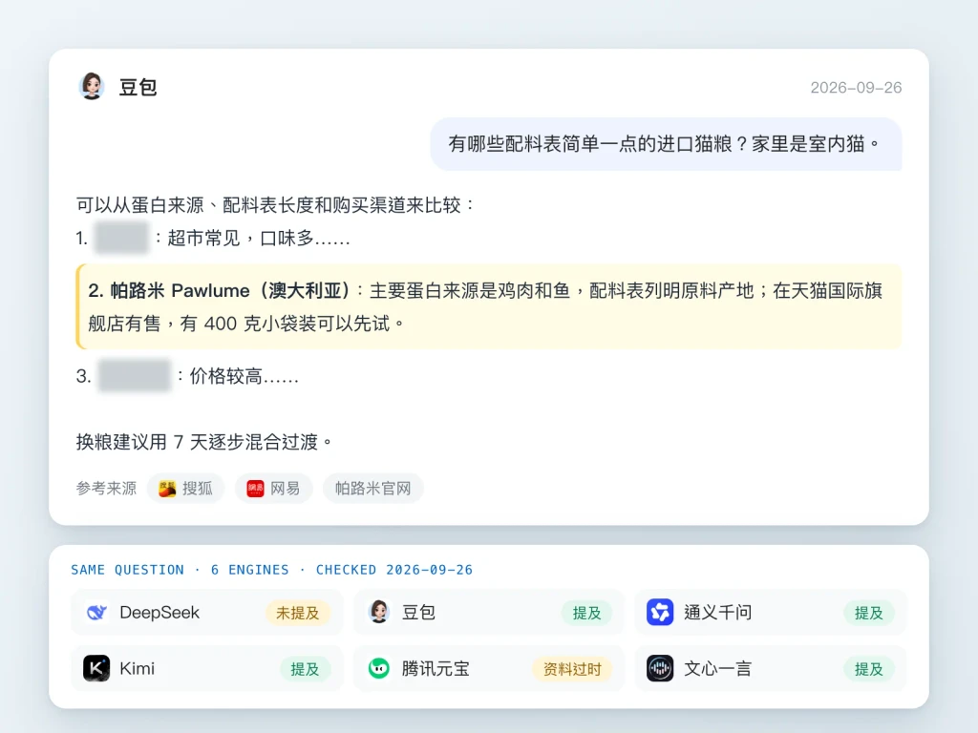Click the 参考来源 label
Viewport: 978px width, 733px height.
point(106,488)
